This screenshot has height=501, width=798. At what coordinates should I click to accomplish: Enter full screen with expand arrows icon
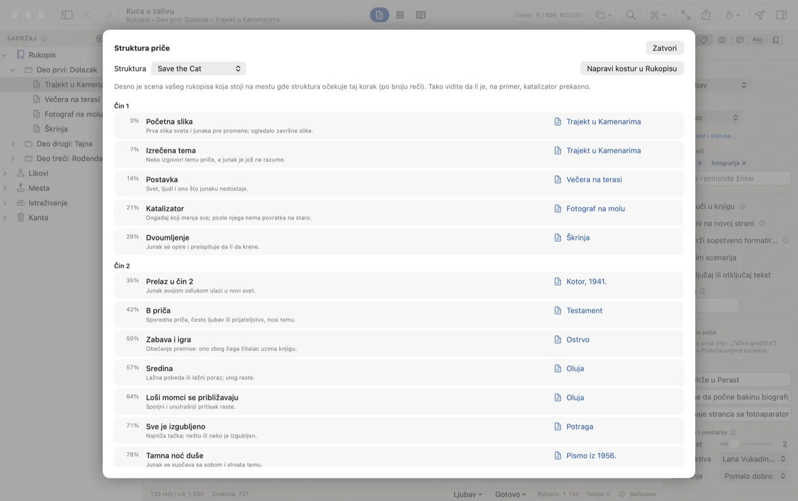point(686,15)
